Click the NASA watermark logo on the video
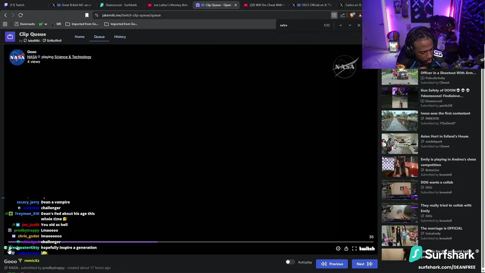Screen dimensions: 485x273 click(x=345, y=67)
